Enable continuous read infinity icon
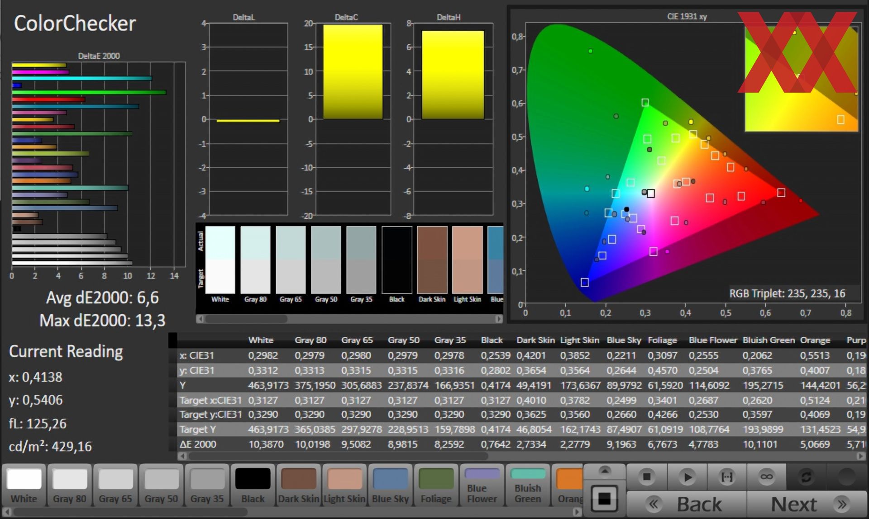The width and height of the screenshot is (869, 519). (766, 477)
